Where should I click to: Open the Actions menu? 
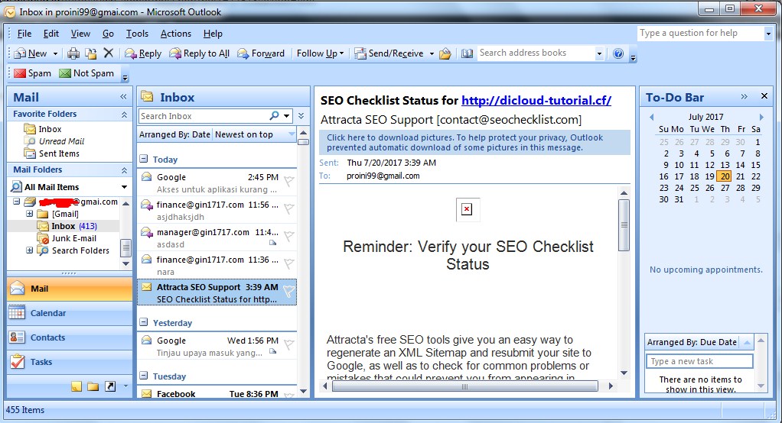coord(175,34)
